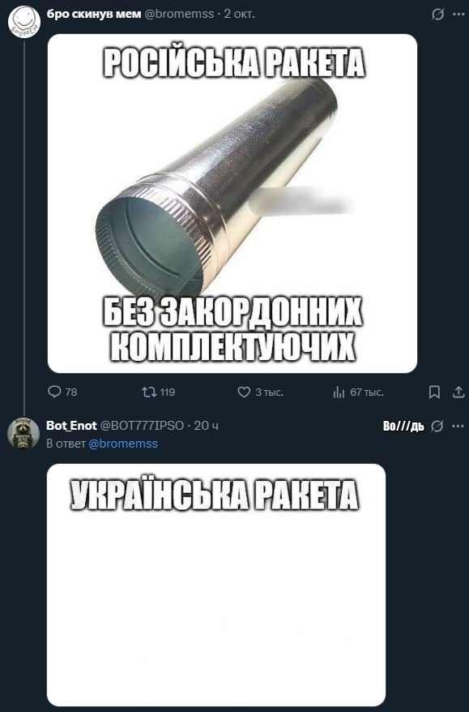Screen dimensions: 469x712
Task: Share the first post via upload icon
Action: [x=458, y=392]
